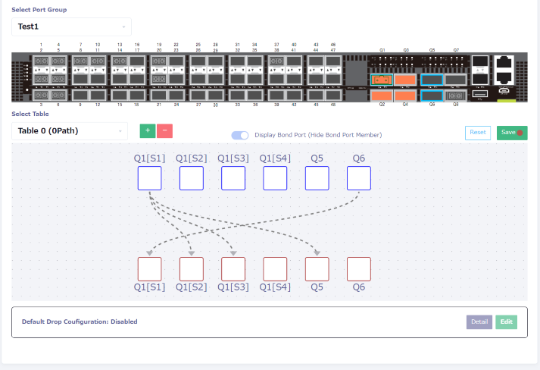Select the red destination node Q5
The image size is (540, 370).
point(317,269)
